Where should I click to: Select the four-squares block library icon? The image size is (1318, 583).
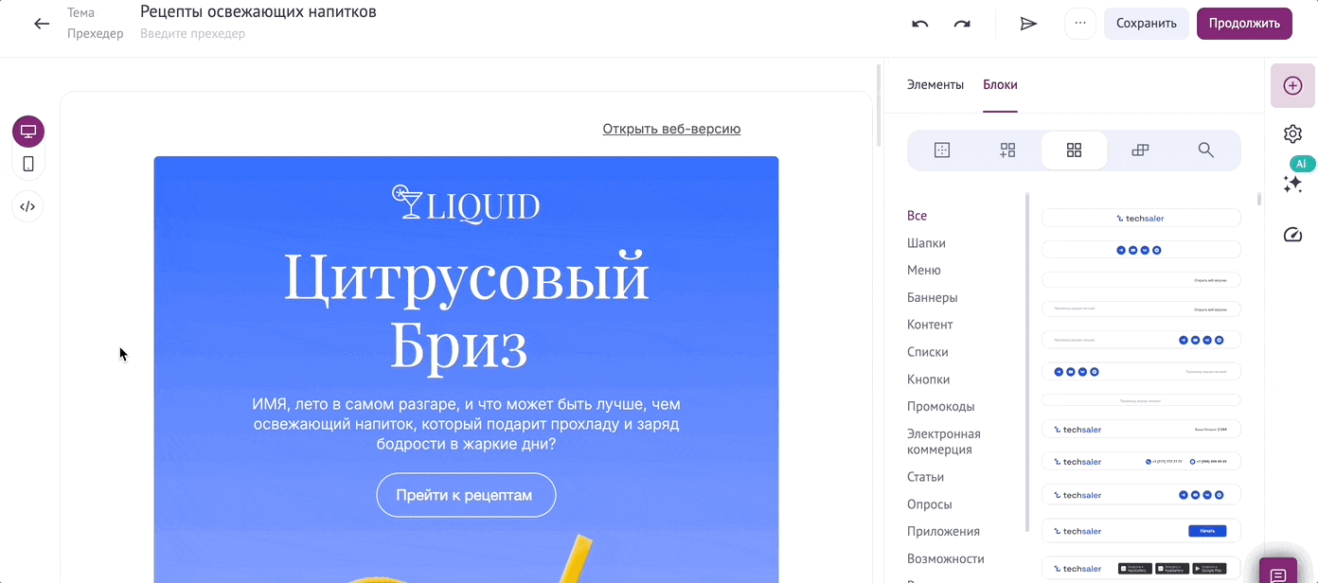(x=1074, y=150)
